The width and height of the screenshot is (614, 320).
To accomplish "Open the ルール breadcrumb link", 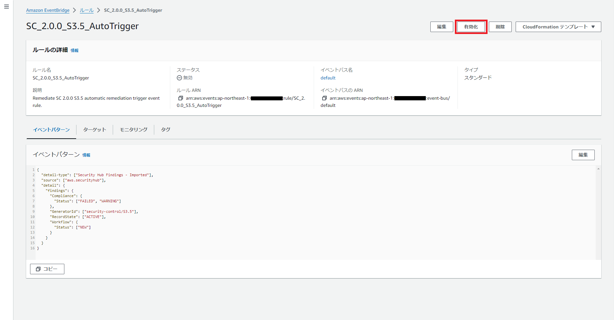I will point(87,10).
